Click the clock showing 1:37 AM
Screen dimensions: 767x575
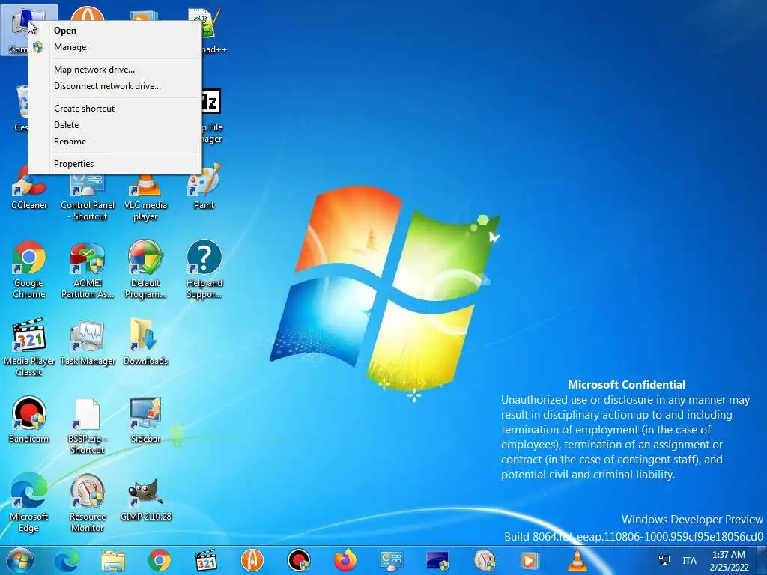[x=729, y=561]
